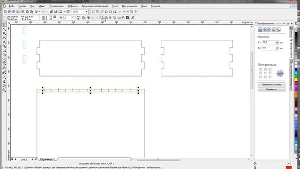Click the Применить button
This screenshot has height=169, width=300.
[271, 89]
